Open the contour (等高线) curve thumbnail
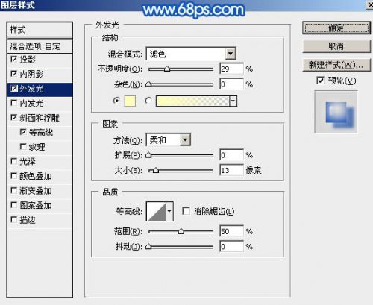The height and width of the screenshot is (305, 373). click(157, 211)
